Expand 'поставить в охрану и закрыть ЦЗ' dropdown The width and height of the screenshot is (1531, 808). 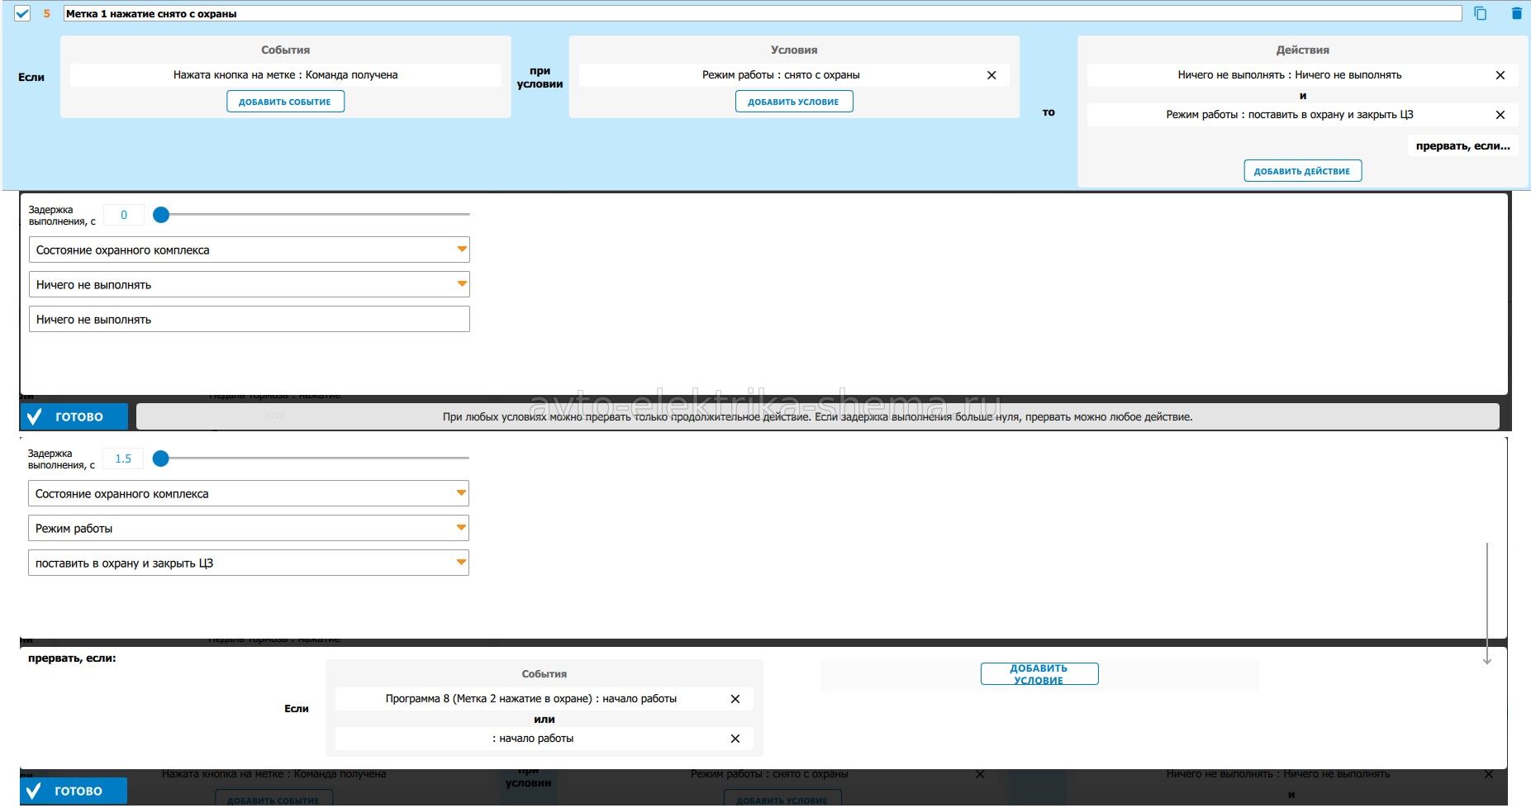click(x=248, y=563)
